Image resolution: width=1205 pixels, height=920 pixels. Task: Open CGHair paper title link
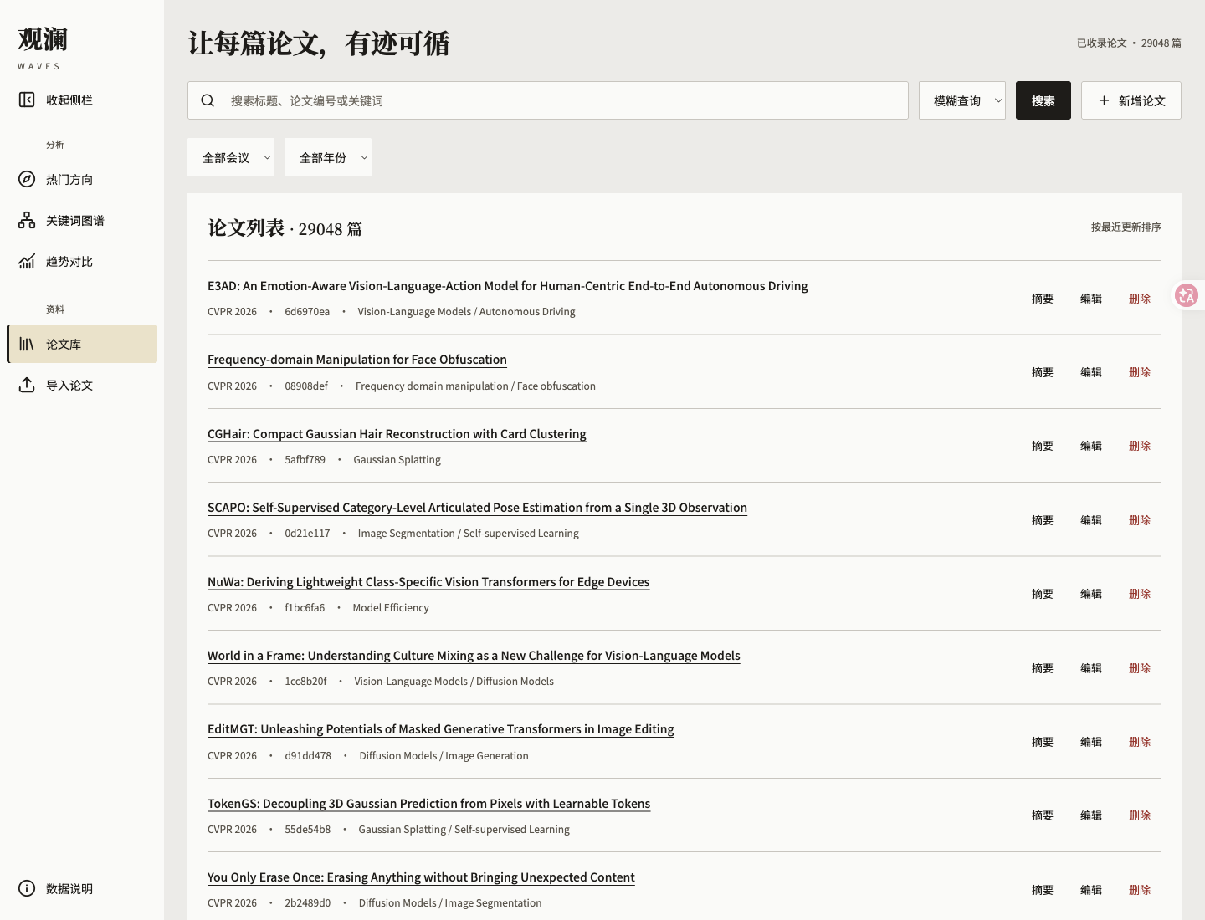[x=397, y=434]
